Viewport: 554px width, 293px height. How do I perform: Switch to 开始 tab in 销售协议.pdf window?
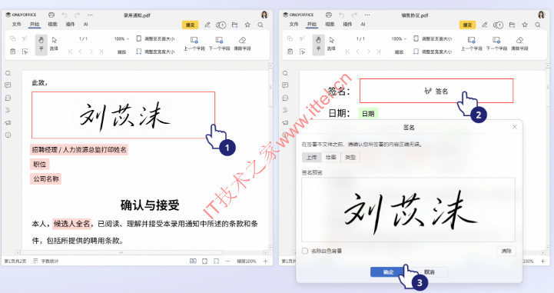(x=312, y=24)
